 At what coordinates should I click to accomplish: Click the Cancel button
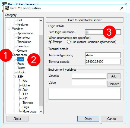click(x=112, y=118)
